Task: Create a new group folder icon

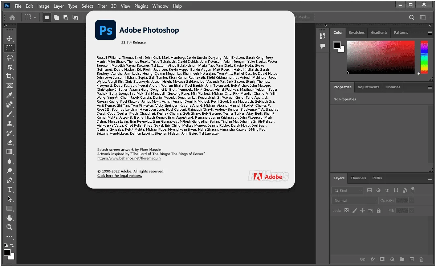Action: [402, 259]
